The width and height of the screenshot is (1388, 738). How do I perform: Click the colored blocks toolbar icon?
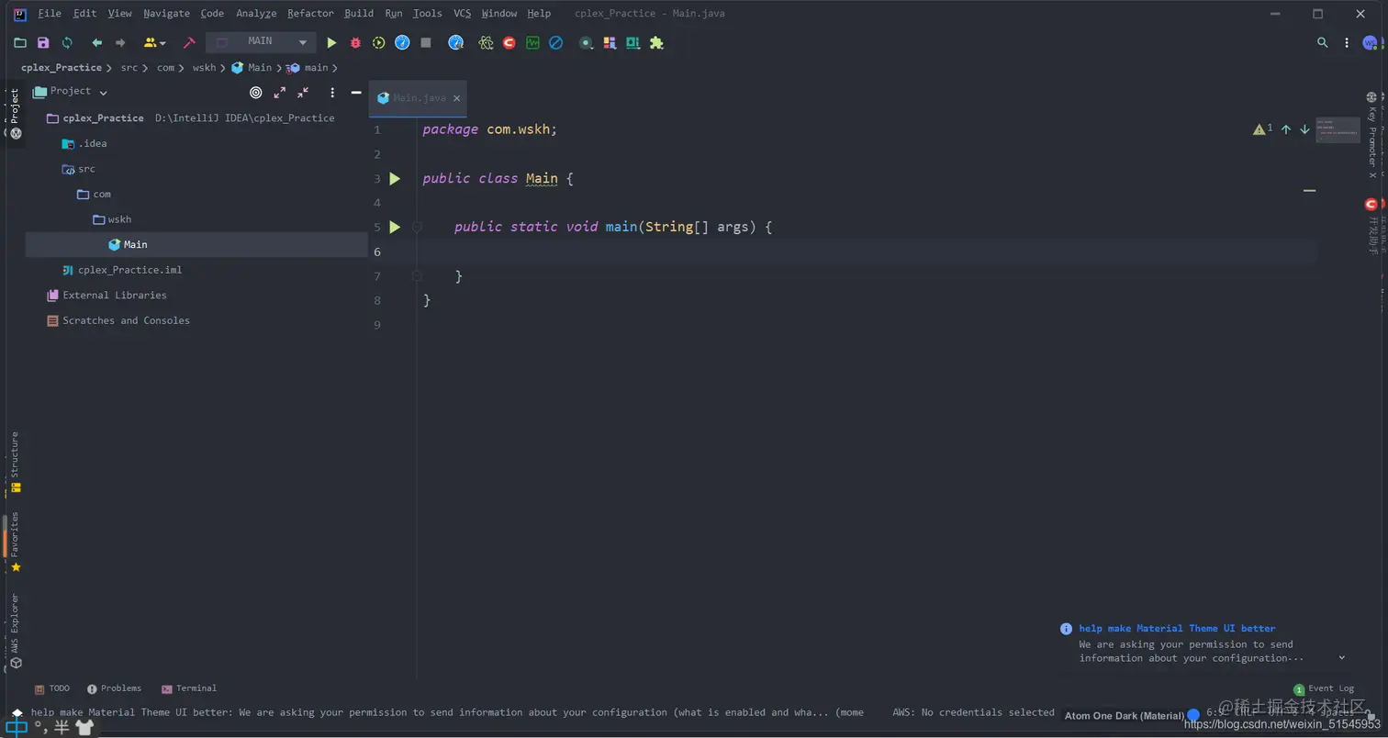coord(610,42)
